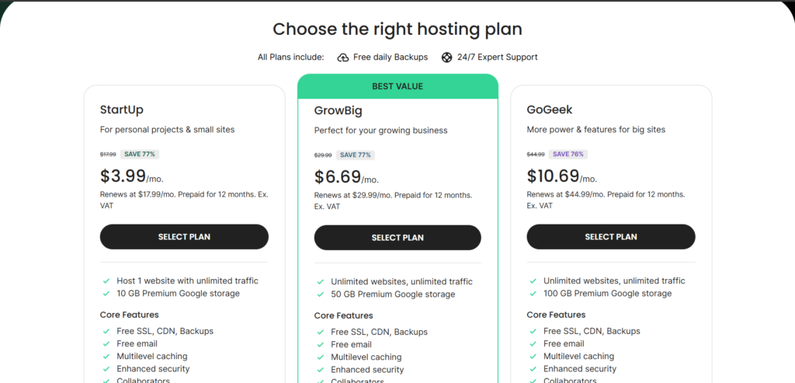The height and width of the screenshot is (383, 795).
Task: Click GrowBig 'Unlimited websites, unlimited traffic' feature
Action: pyautogui.click(x=401, y=282)
